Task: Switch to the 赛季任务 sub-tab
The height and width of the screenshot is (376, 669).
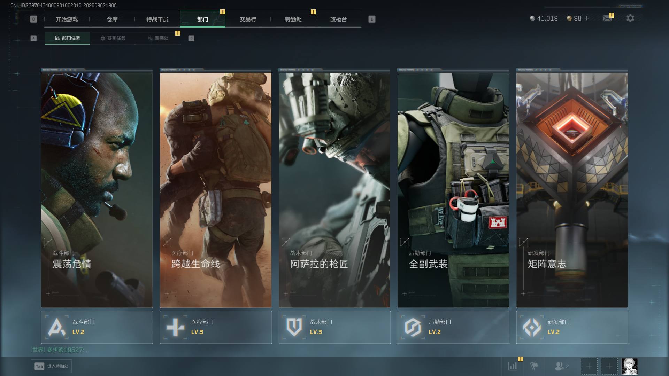Action: (x=113, y=38)
